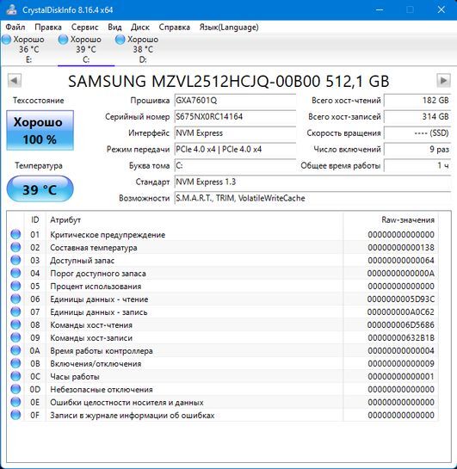Click status icon for Единицы данных - чтение
The width and height of the screenshot is (457, 469).
(15, 299)
